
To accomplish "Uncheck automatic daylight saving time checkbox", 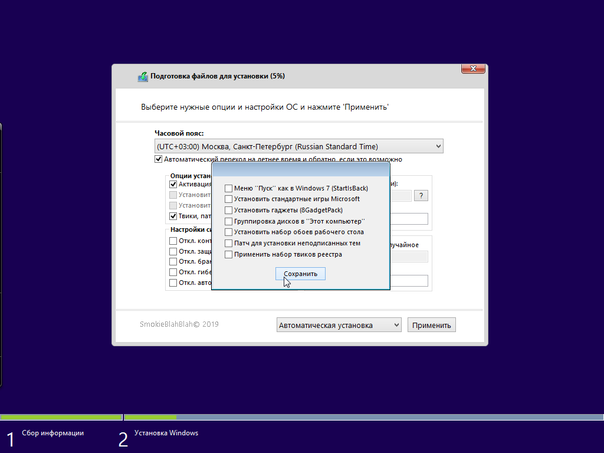I will click(x=159, y=159).
